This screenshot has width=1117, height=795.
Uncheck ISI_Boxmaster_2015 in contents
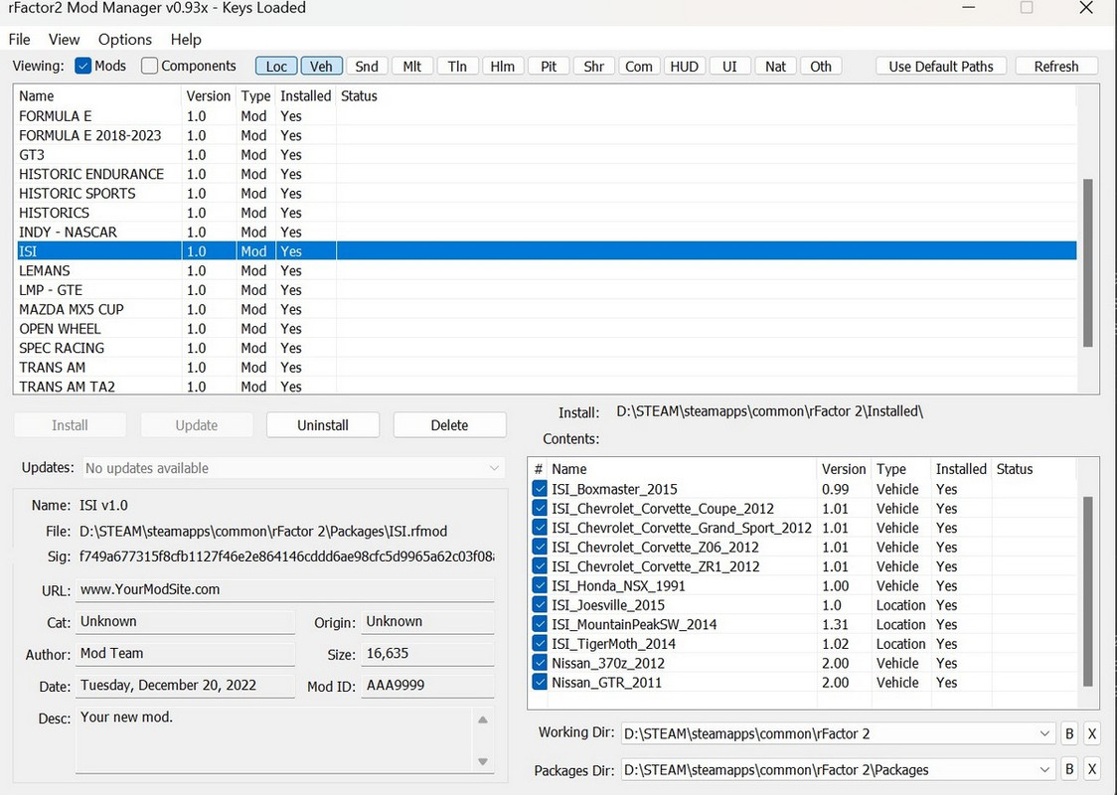[x=540, y=489]
